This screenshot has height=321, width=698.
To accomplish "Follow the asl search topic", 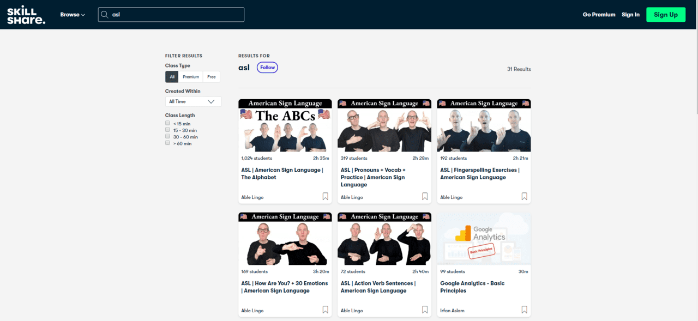I will click(x=267, y=68).
